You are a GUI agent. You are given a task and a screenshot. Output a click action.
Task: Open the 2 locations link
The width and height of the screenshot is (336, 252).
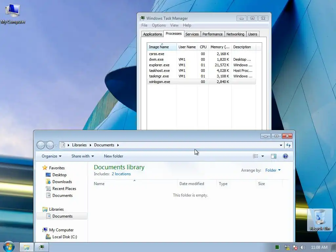coord(121,174)
